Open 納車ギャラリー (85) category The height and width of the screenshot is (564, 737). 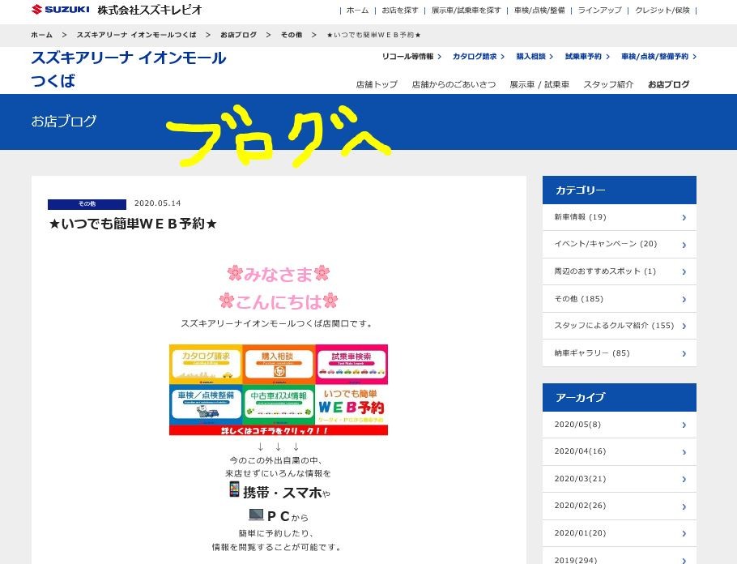tap(619, 352)
